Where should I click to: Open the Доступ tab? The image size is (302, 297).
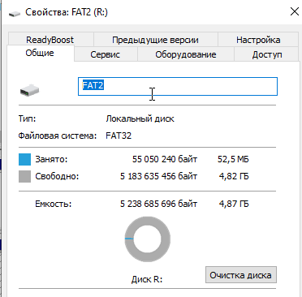[x=267, y=54]
